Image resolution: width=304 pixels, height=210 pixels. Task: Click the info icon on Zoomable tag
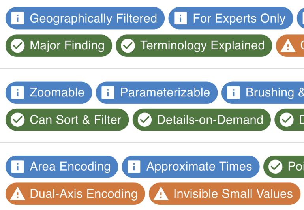pos(17,93)
